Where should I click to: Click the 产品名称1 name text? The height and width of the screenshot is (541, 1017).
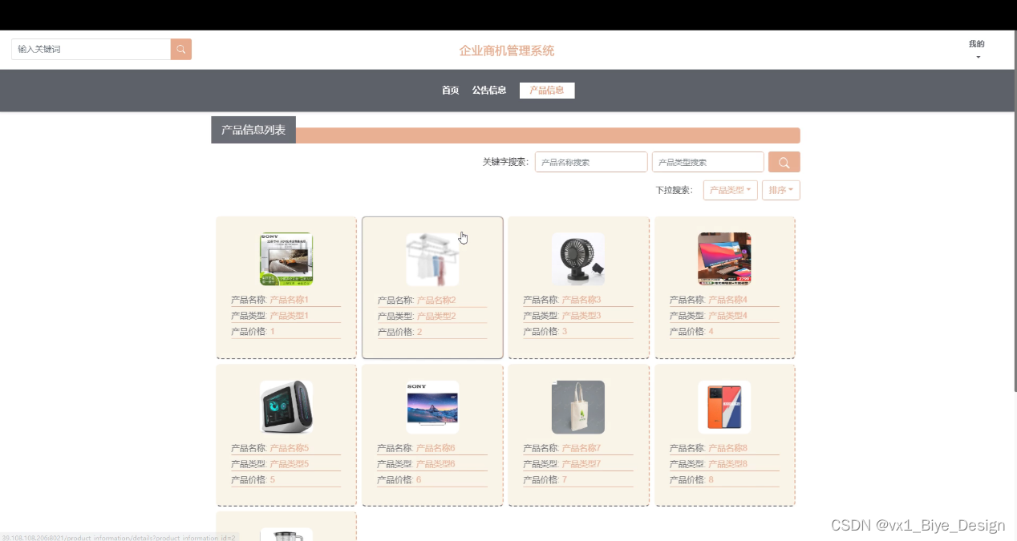pos(290,300)
